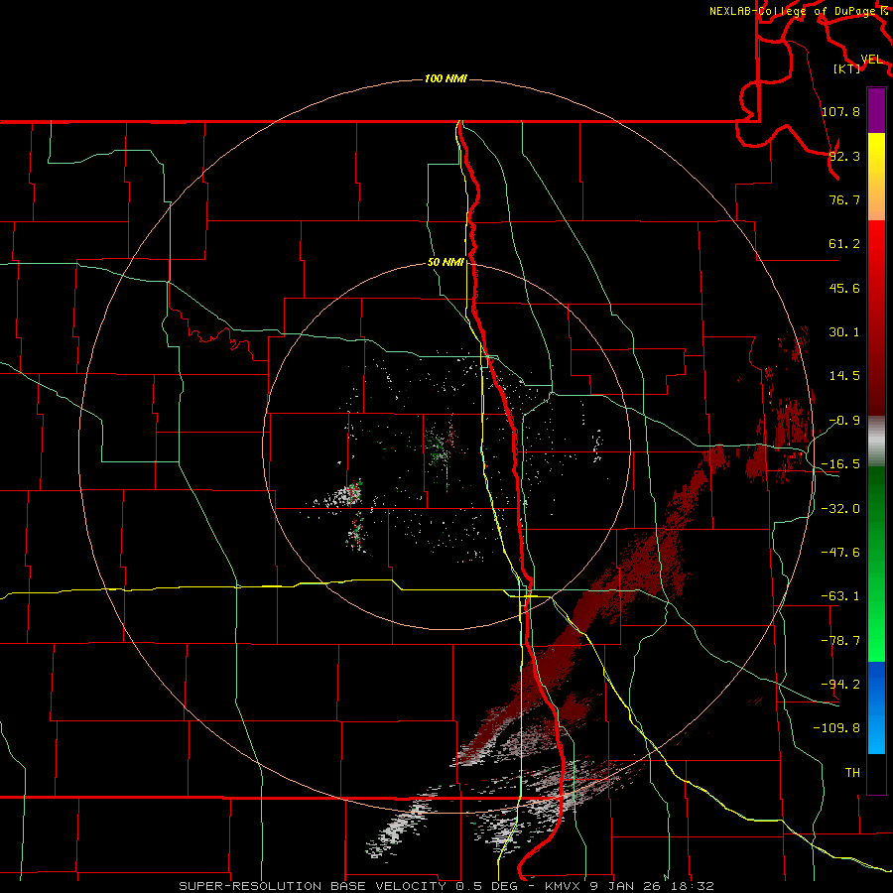The width and height of the screenshot is (893, 893).
Task: Click the -16.5 velocity scale value
Action: click(x=840, y=464)
